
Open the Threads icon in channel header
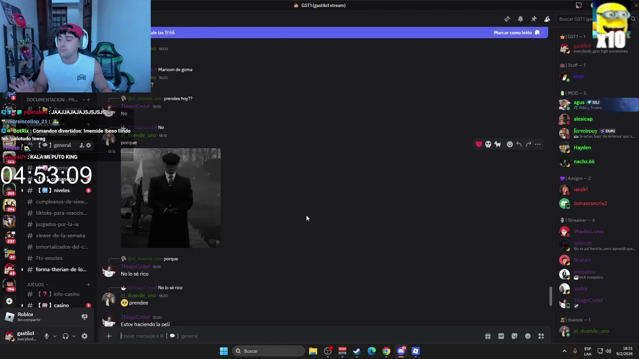point(507,19)
